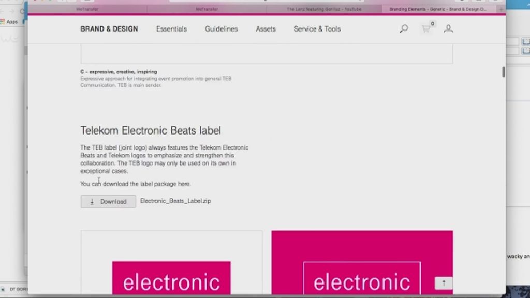530x298 pixels.
Task: Click the Download button for the label package
Action: (x=108, y=201)
